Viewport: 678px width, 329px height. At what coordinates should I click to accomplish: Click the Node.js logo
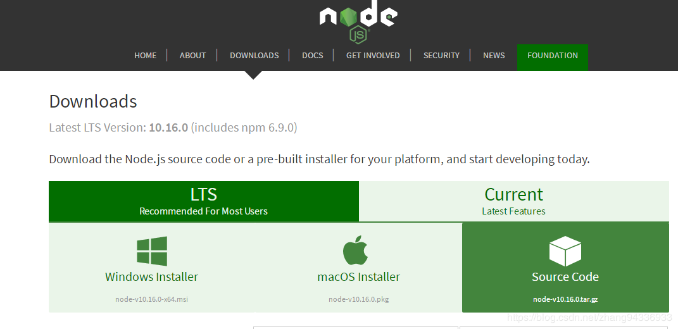point(358,21)
